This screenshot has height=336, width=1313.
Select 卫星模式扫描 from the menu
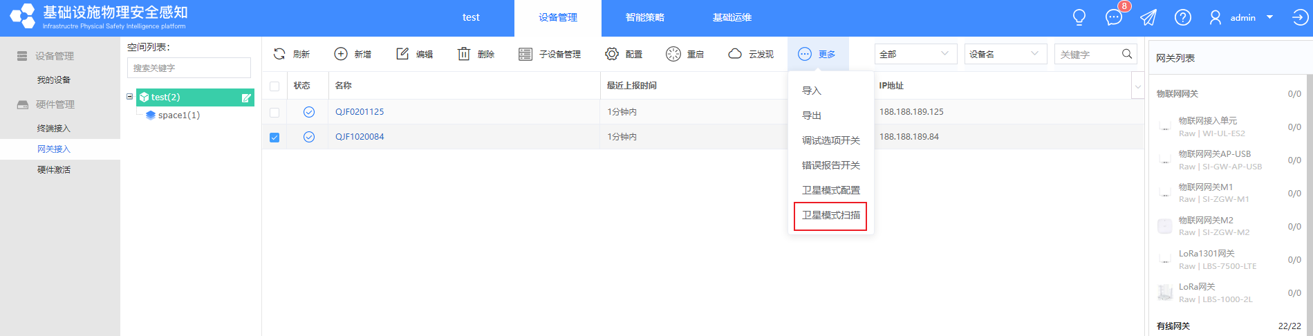830,216
